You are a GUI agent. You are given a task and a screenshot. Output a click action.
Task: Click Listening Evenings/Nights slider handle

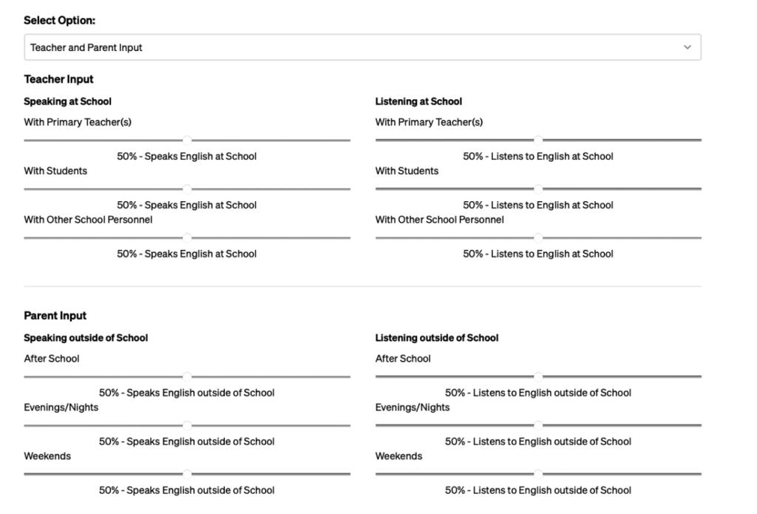click(538, 425)
